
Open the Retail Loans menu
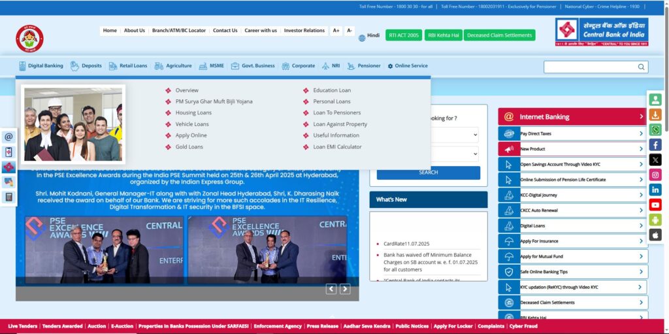[x=128, y=66]
